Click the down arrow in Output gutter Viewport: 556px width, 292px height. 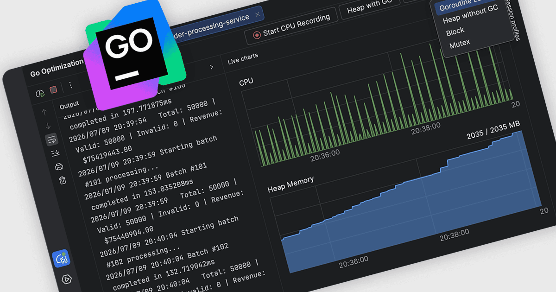pos(48,126)
